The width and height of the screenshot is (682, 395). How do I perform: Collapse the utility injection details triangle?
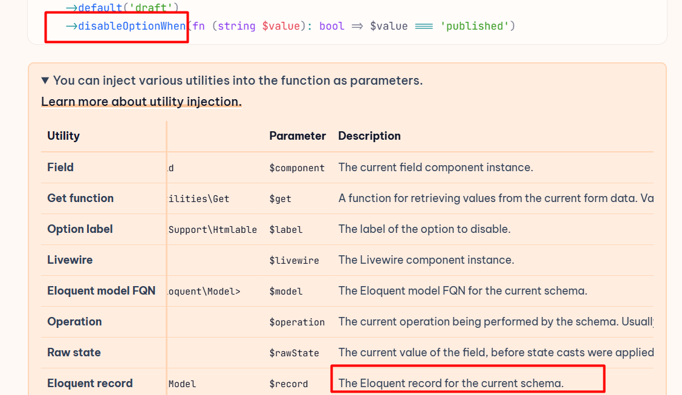[45, 80]
